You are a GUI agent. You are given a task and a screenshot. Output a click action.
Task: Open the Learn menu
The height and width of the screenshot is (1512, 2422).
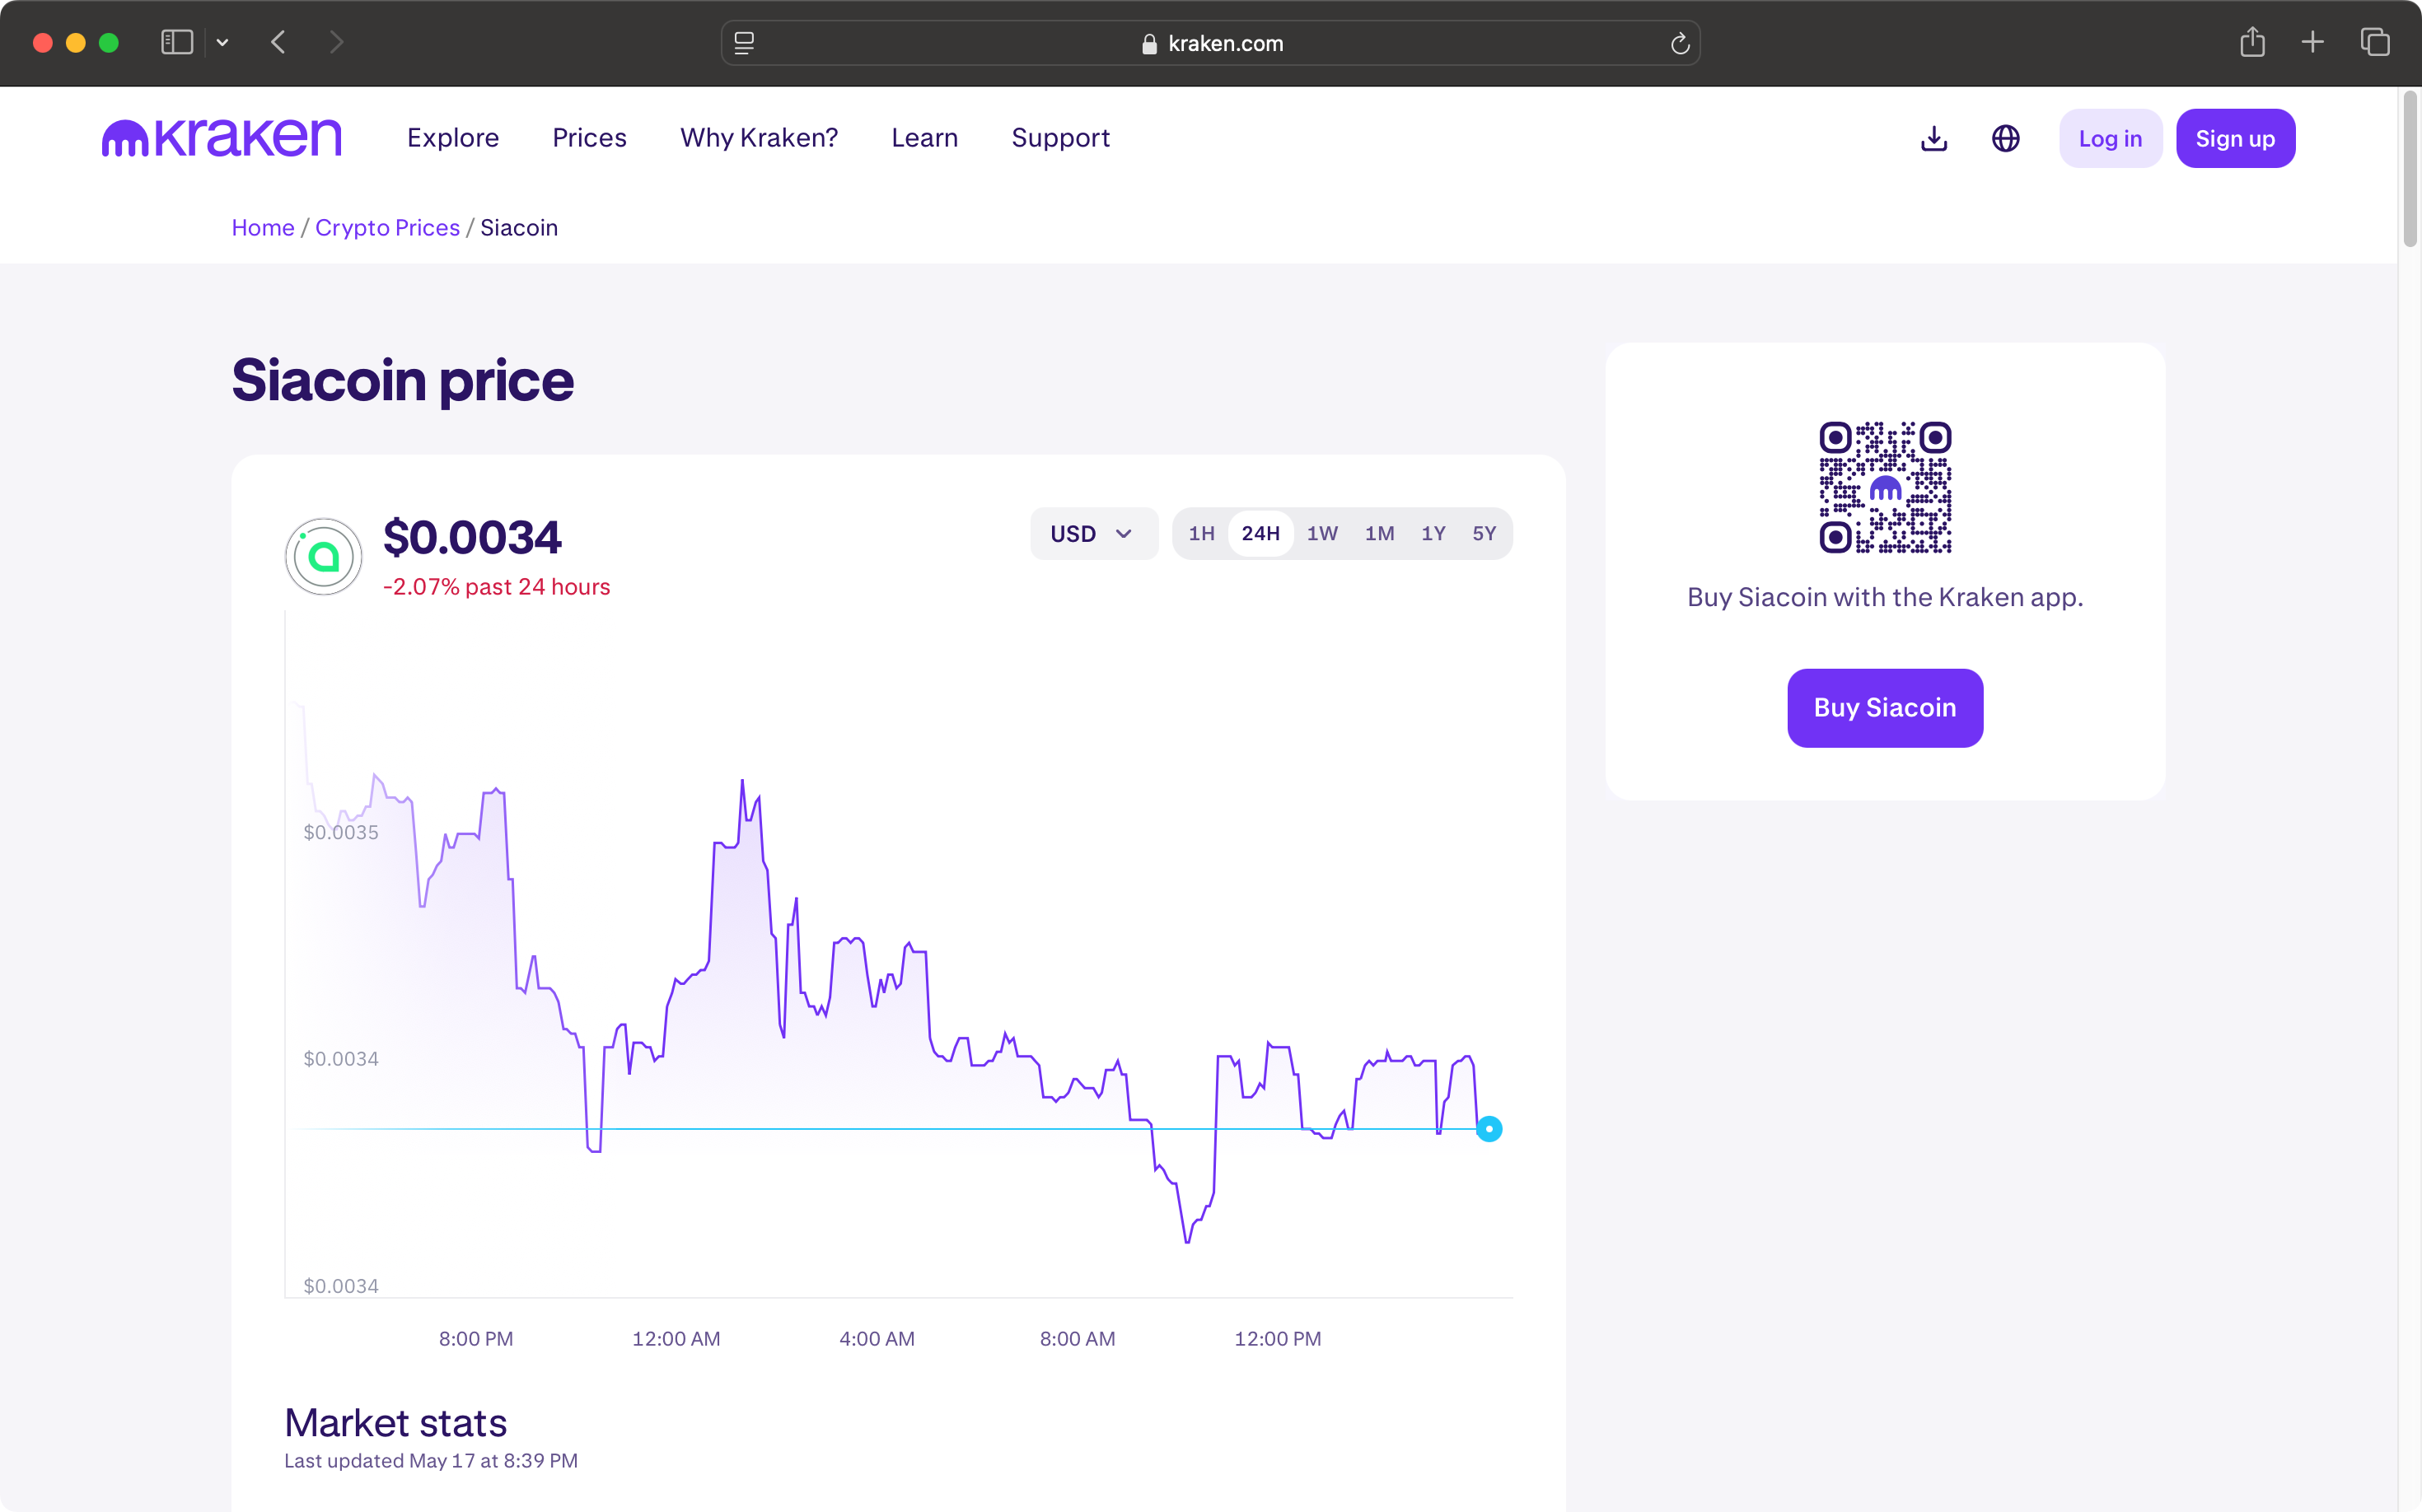[924, 138]
